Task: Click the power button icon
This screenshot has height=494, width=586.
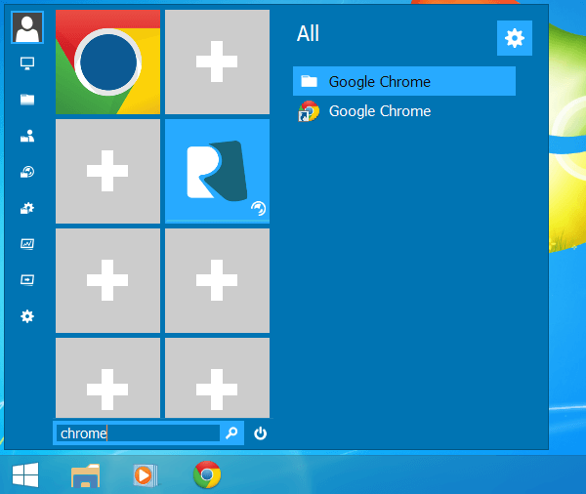Action: [x=261, y=433]
